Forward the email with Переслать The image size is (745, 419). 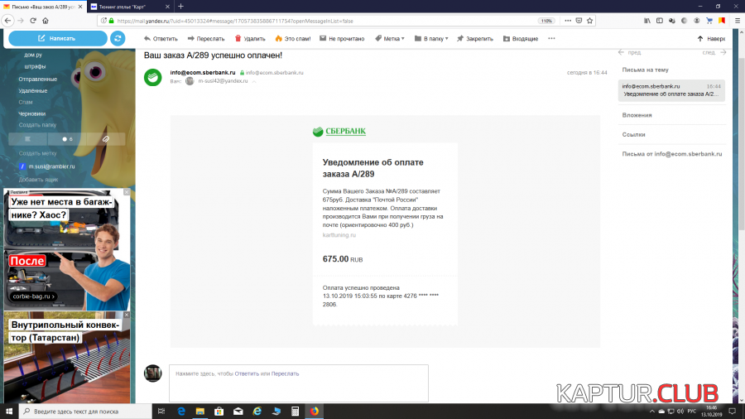(205, 38)
